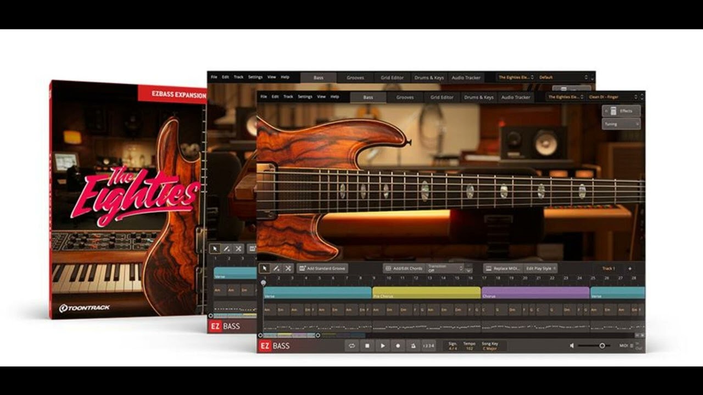Open the File menu in front window
Screen dimensions: 703x395
(x=264, y=97)
